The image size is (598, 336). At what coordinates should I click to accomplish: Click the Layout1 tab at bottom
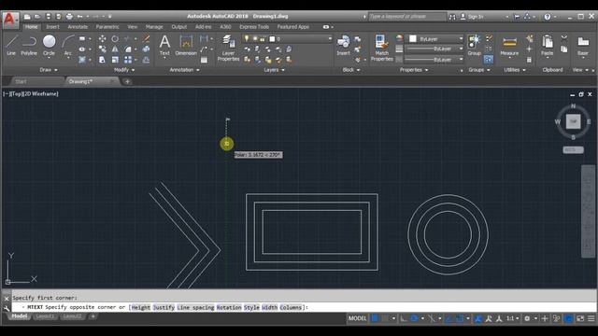(x=45, y=316)
